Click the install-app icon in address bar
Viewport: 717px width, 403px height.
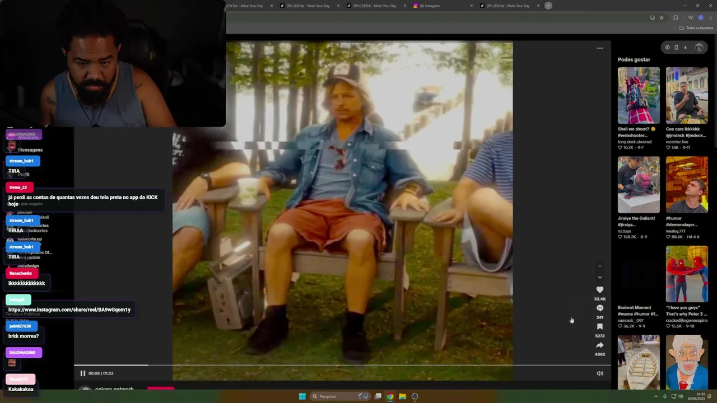652,17
